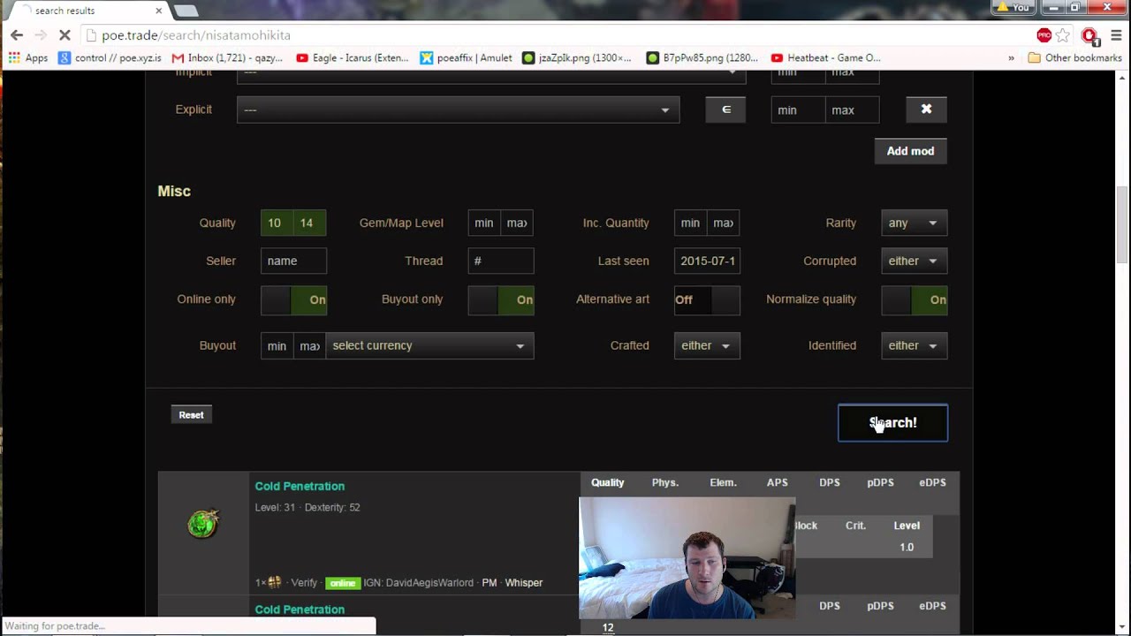Click the Quality minimum field showing 10
Image resolution: width=1131 pixels, height=636 pixels.
(x=277, y=223)
